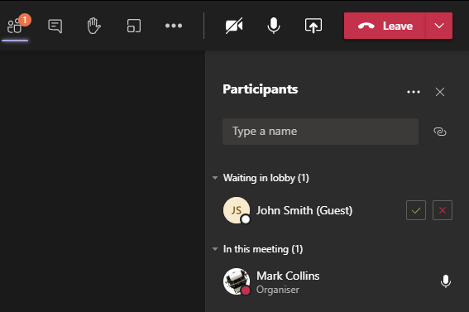
Task: Copy the meeting join link icon
Action: [440, 132]
